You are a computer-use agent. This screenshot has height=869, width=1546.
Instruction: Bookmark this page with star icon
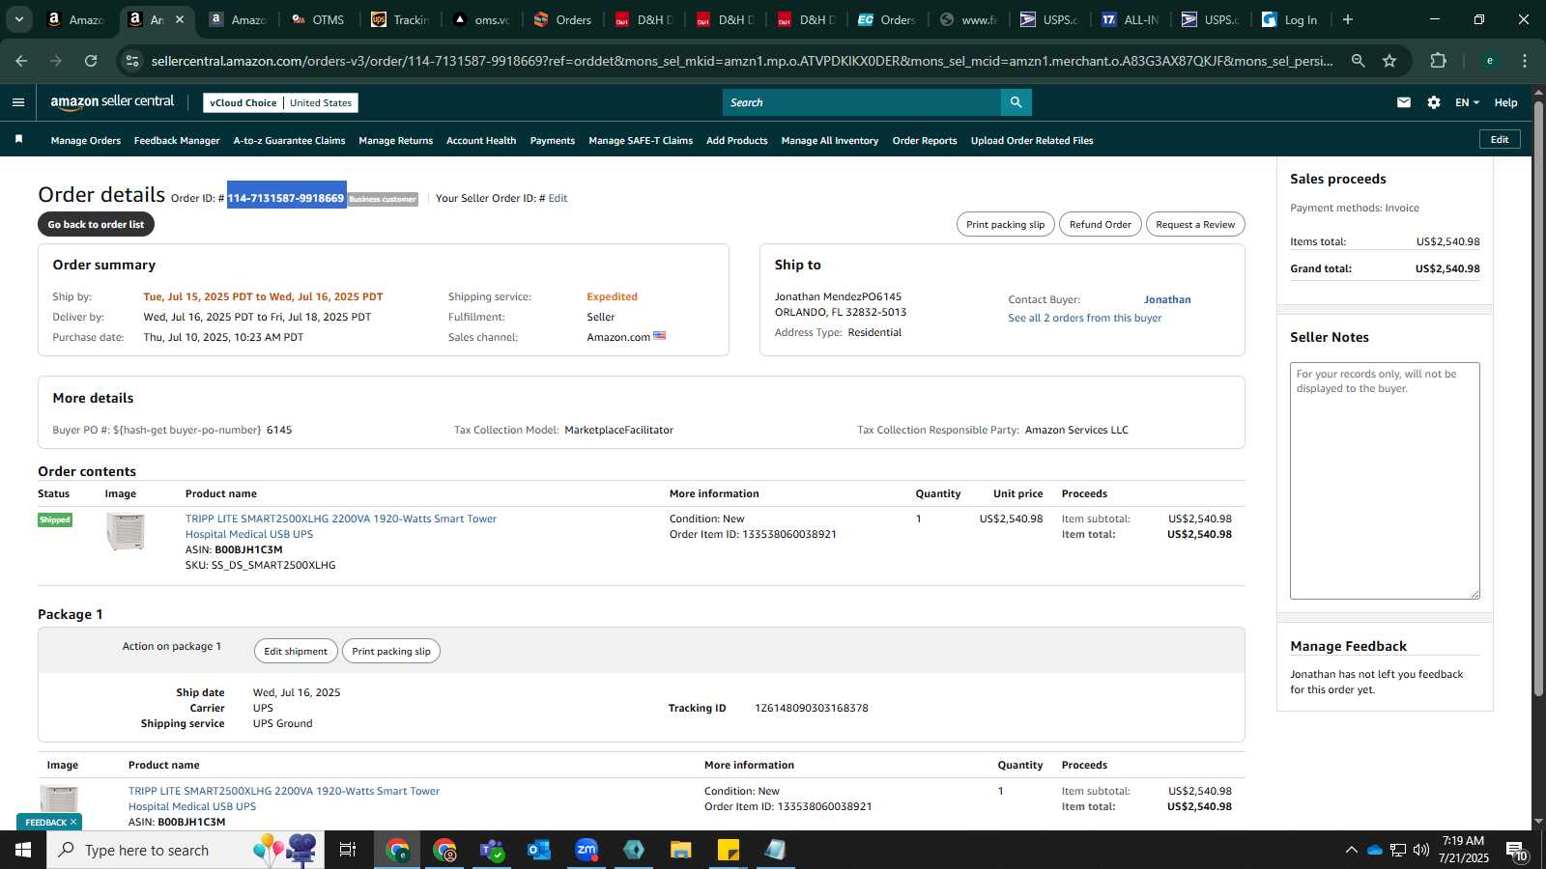[x=1389, y=61]
